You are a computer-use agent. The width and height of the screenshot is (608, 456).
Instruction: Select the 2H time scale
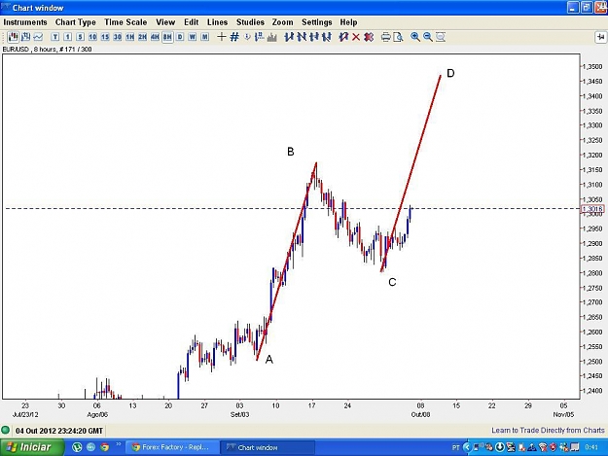click(x=142, y=37)
